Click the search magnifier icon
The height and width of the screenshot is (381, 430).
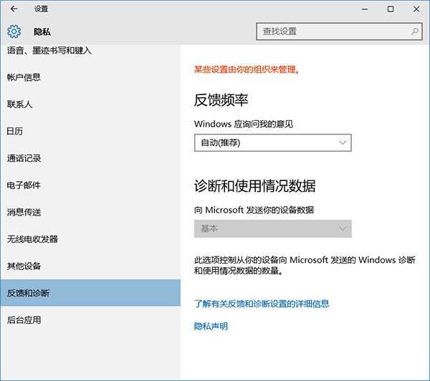[x=415, y=32]
